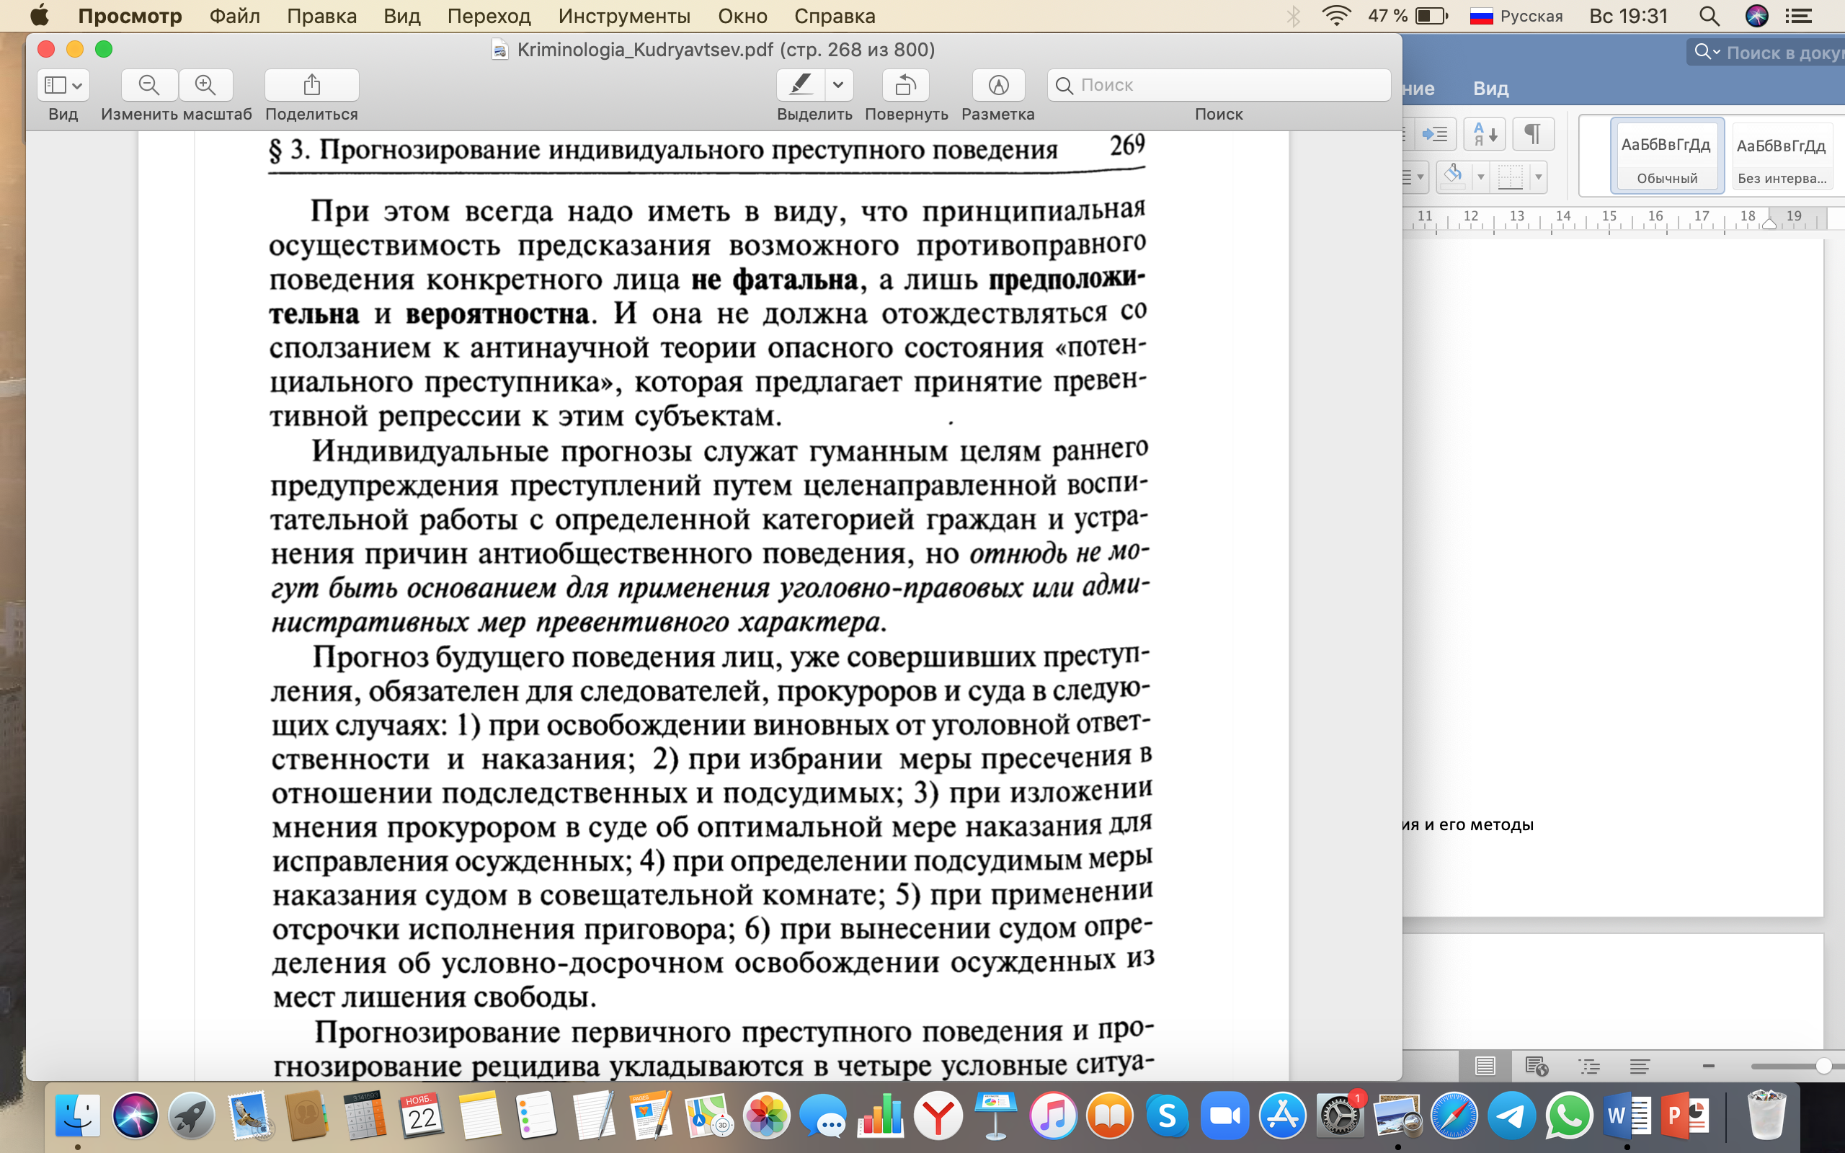Show battery status at 47 %

coord(1408,16)
